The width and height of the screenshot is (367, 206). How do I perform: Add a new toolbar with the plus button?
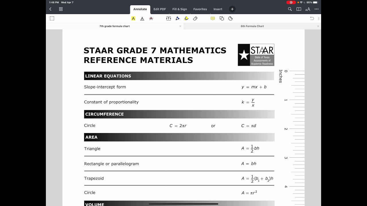tap(232, 9)
